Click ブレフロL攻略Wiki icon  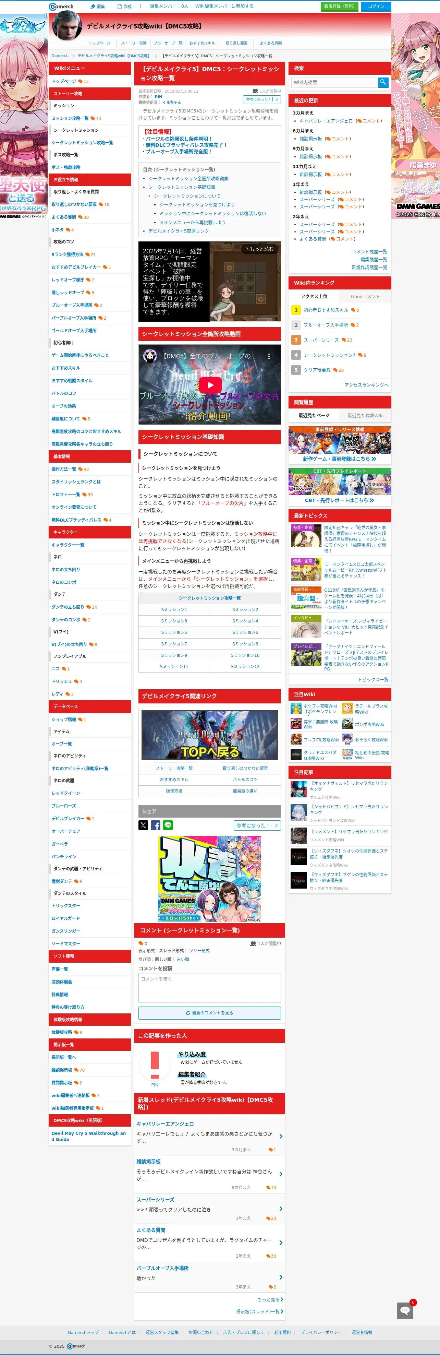(296, 739)
